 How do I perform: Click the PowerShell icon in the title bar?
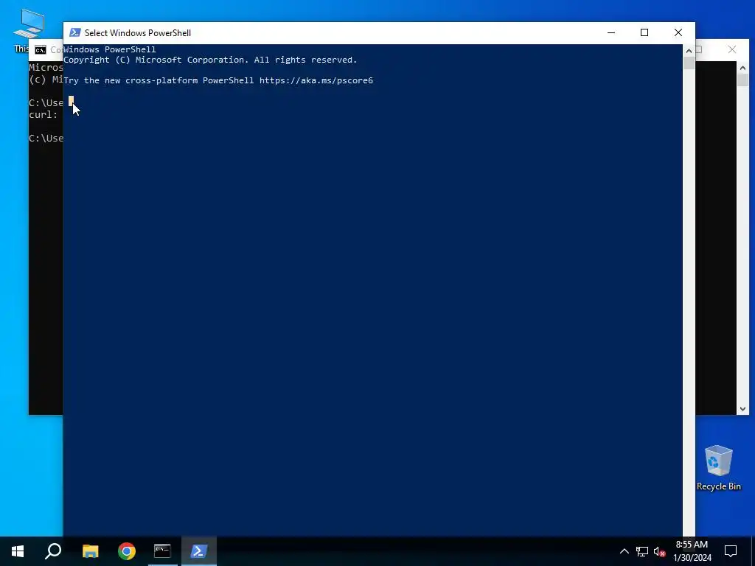click(x=74, y=32)
